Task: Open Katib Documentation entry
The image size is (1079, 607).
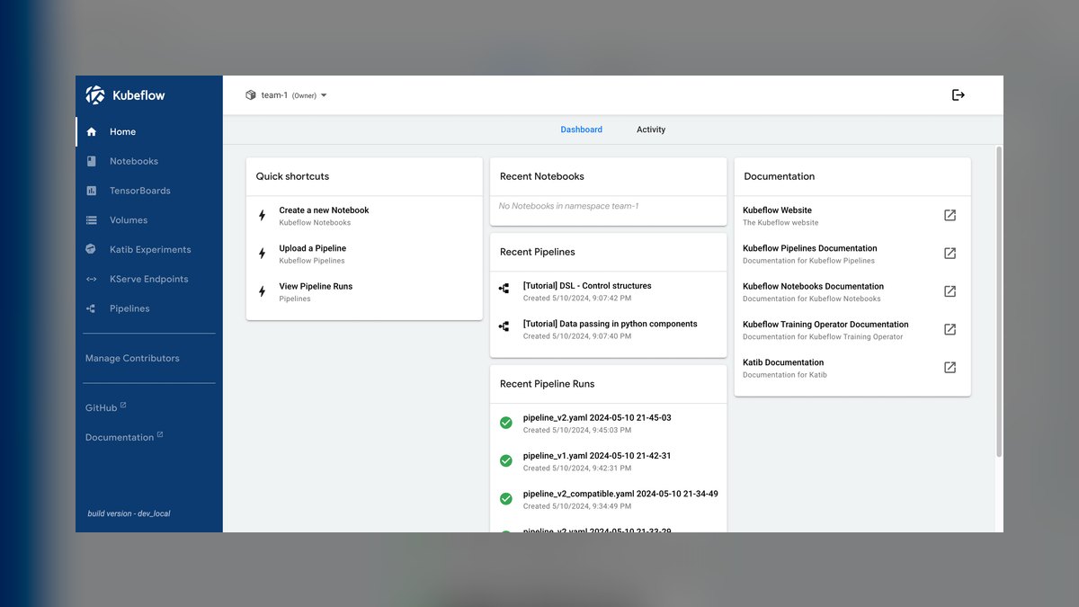Action: click(852, 367)
